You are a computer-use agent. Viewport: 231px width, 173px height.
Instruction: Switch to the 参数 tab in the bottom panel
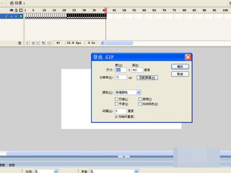(x=12, y=165)
